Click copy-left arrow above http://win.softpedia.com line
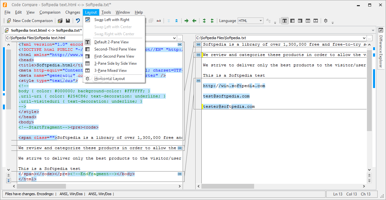The image size is (386, 200). [198, 81]
